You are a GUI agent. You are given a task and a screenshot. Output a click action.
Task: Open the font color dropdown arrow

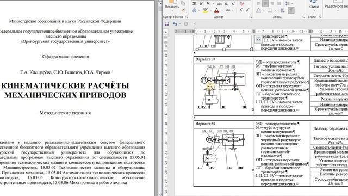(x=222, y=10)
